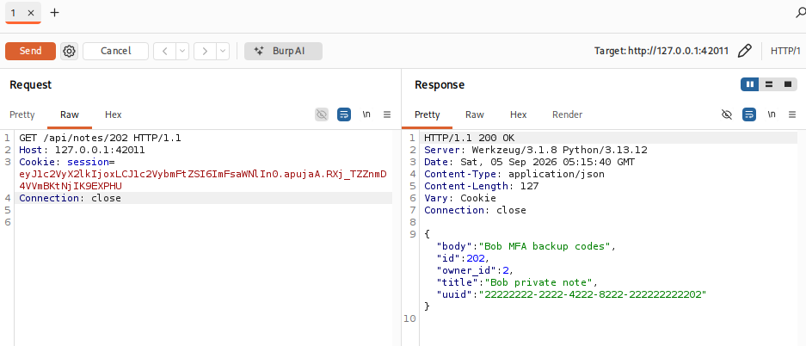This screenshot has height=346, width=806.
Task: Toggle request hide non-printable eye icon
Action: [322, 114]
